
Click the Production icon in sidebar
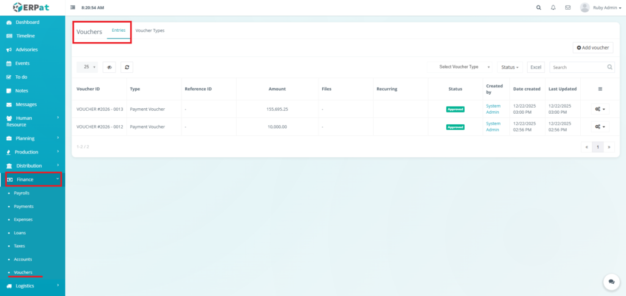click(9, 152)
